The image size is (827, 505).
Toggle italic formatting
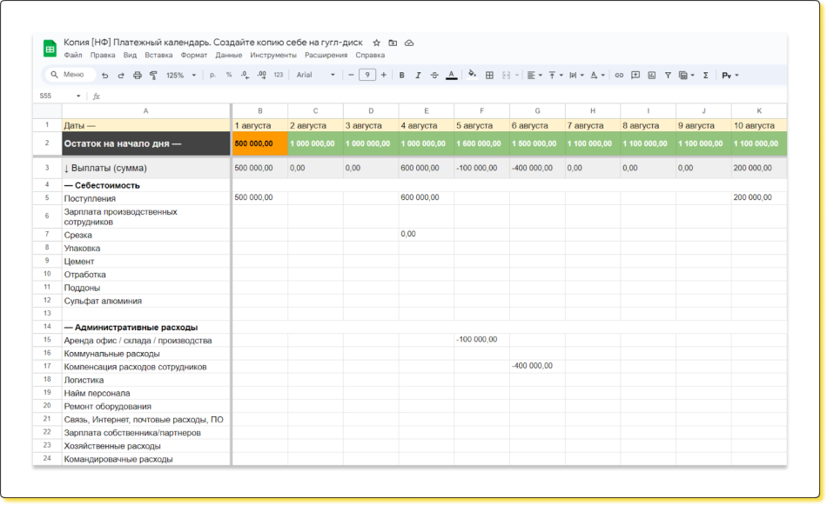tap(418, 76)
